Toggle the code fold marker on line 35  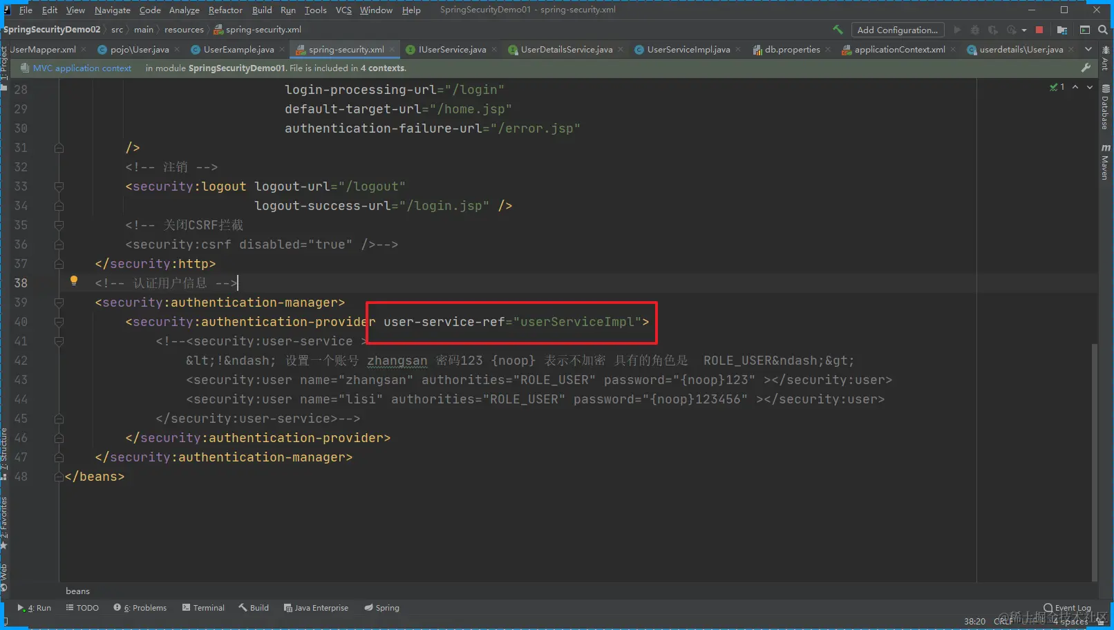59,225
